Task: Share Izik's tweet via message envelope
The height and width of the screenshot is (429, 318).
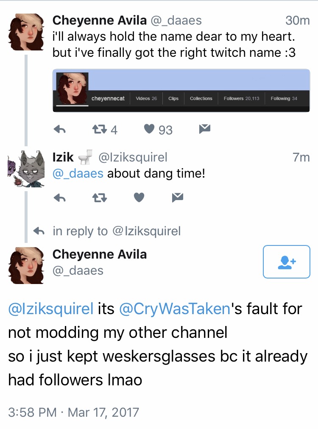Action: 178,197
